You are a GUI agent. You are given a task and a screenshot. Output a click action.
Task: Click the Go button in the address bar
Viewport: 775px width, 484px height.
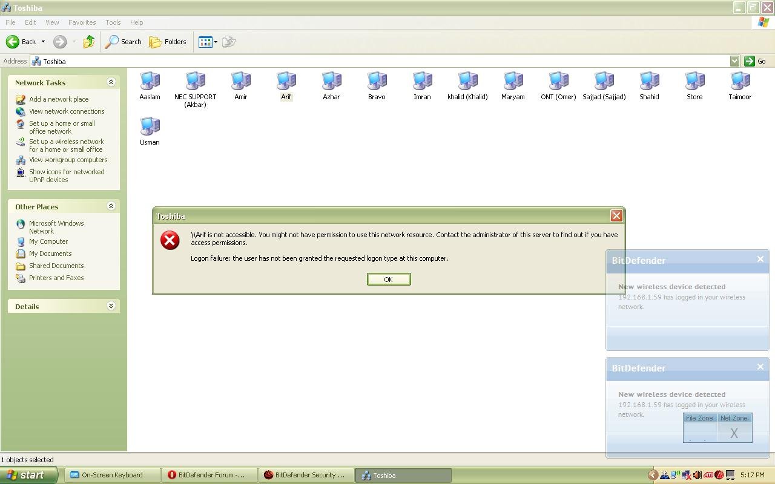point(755,61)
